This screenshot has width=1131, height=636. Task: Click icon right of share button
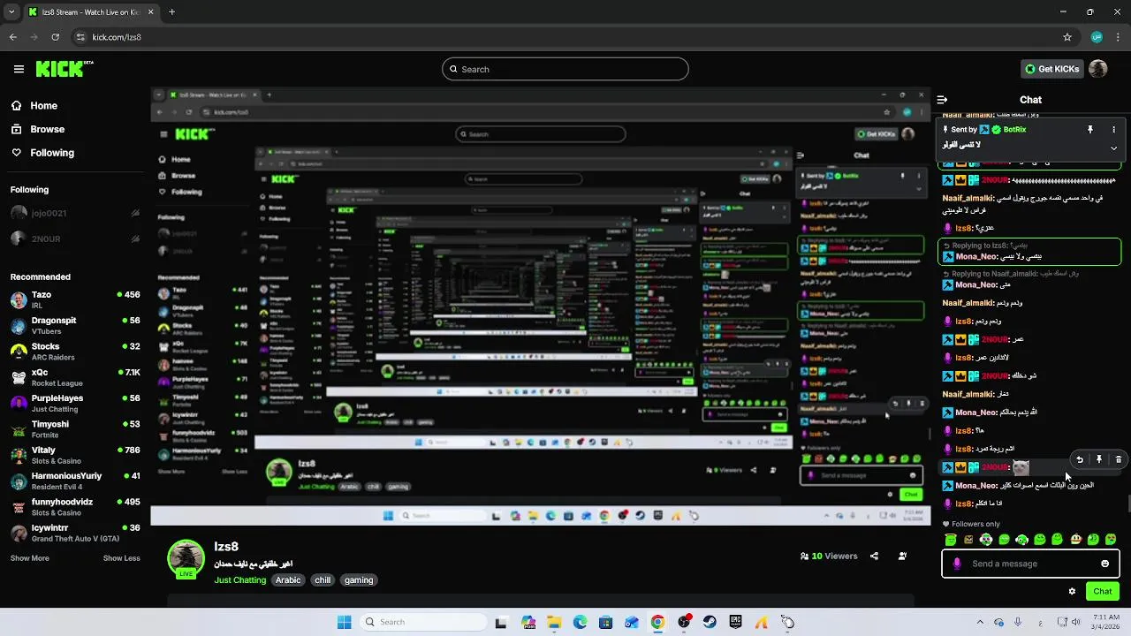(x=902, y=556)
